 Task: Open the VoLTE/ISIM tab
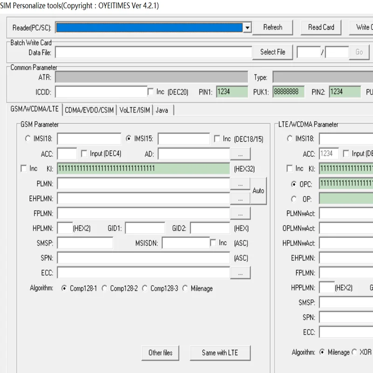135,110
